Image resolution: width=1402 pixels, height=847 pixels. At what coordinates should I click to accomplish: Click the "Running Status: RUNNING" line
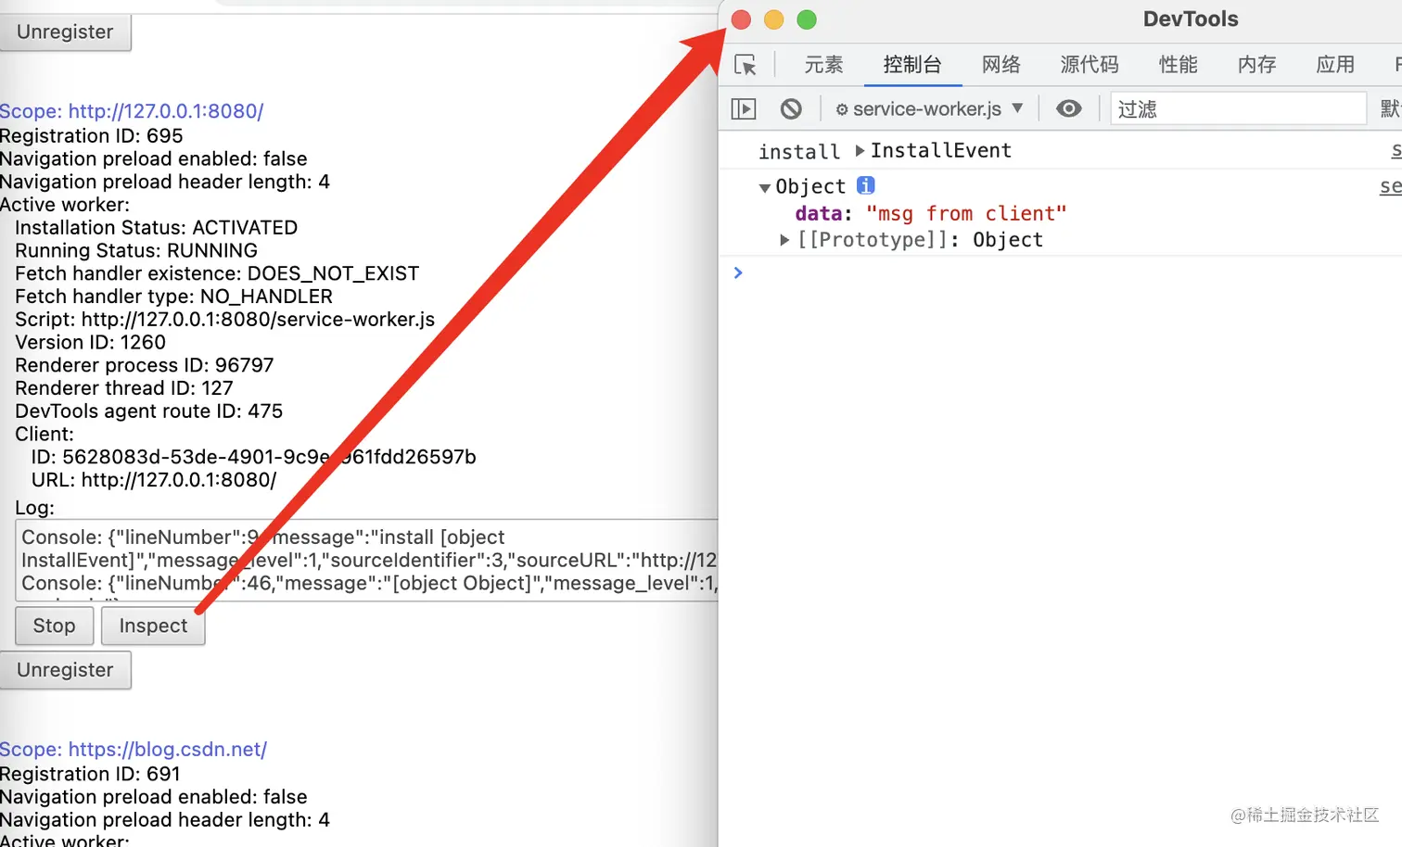[x=136, y=251]
